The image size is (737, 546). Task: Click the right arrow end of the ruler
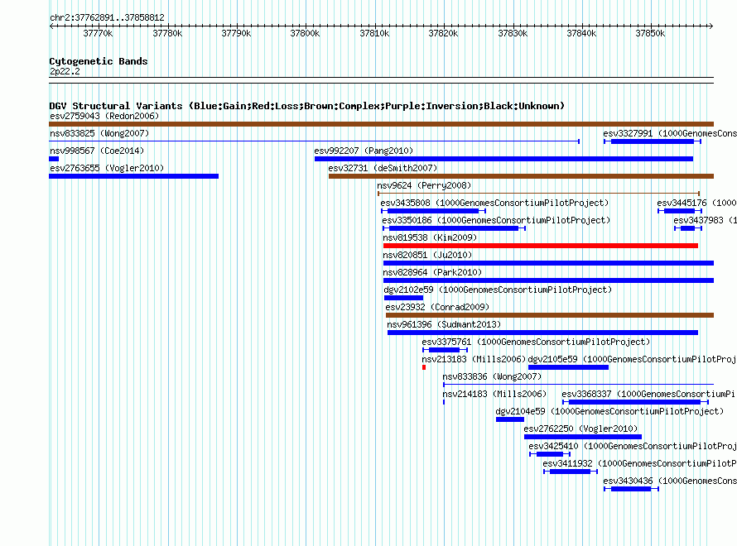point(711,26)
